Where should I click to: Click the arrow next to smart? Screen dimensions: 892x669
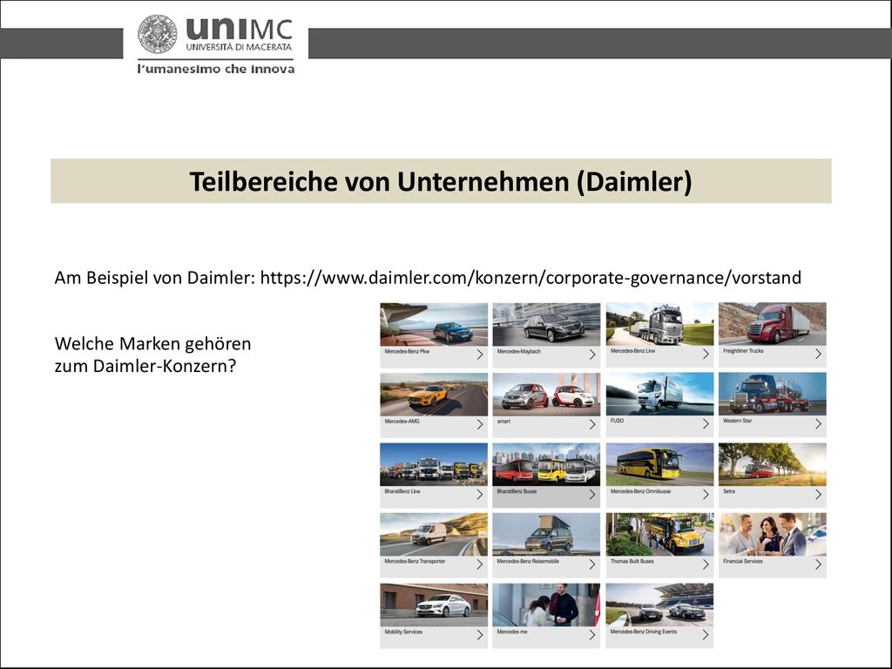click(592, 424)
